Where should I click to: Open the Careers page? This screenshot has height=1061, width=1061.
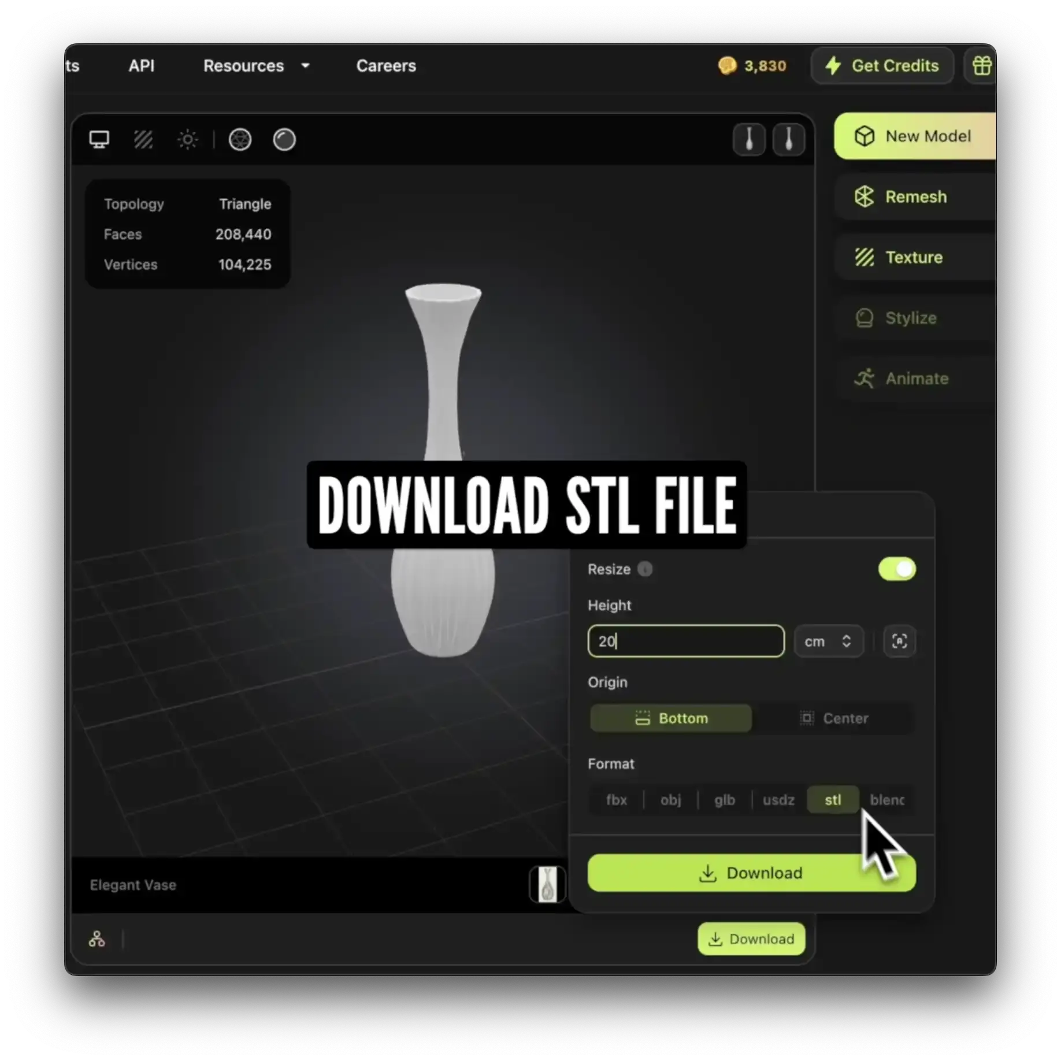(386, 66)
